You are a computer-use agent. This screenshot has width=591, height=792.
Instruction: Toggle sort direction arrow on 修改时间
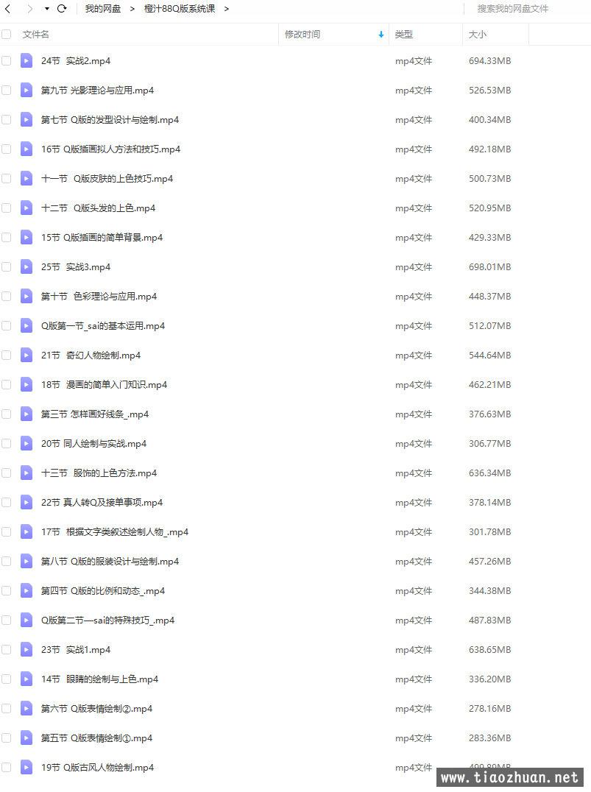click(381, 35)
